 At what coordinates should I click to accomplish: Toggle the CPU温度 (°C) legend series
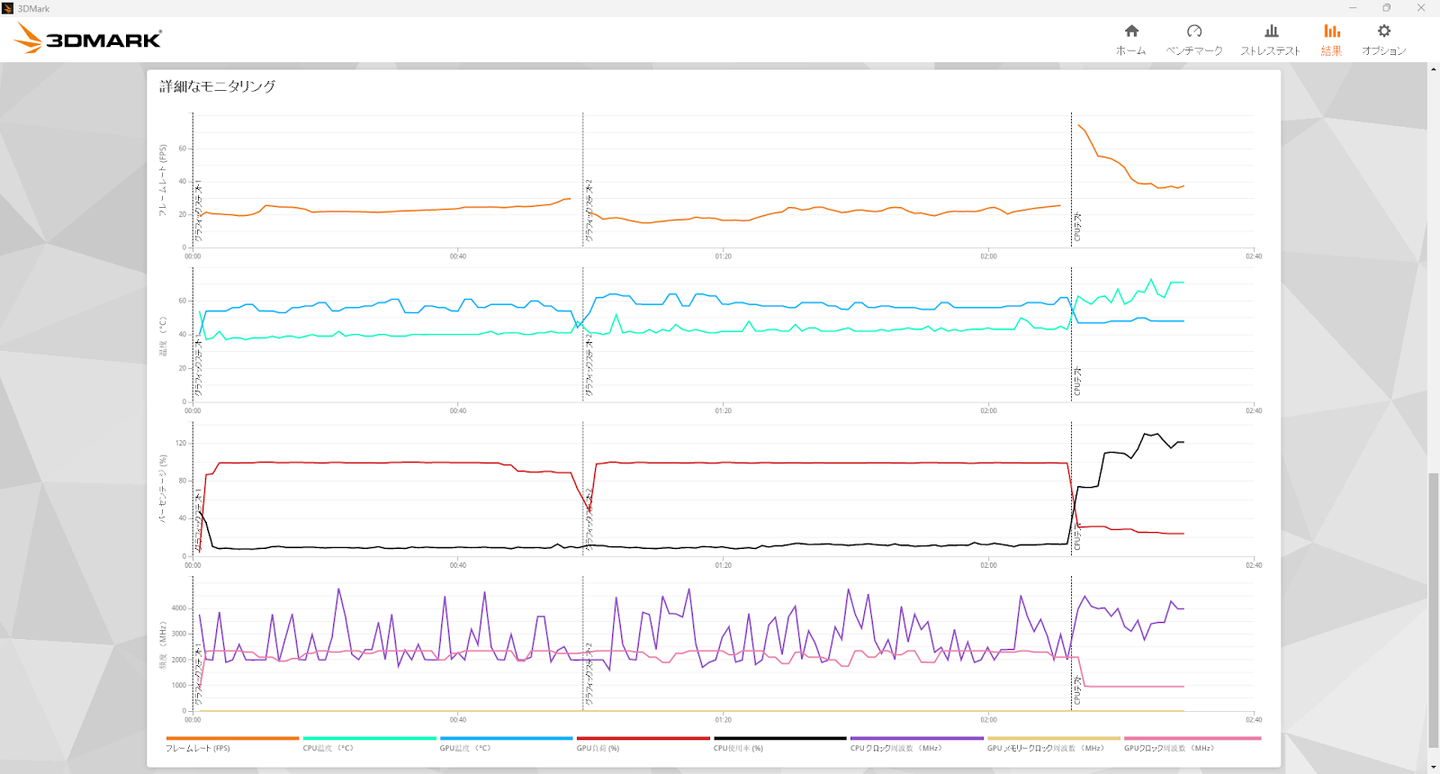pyautogui.click(x=369, y=743)
